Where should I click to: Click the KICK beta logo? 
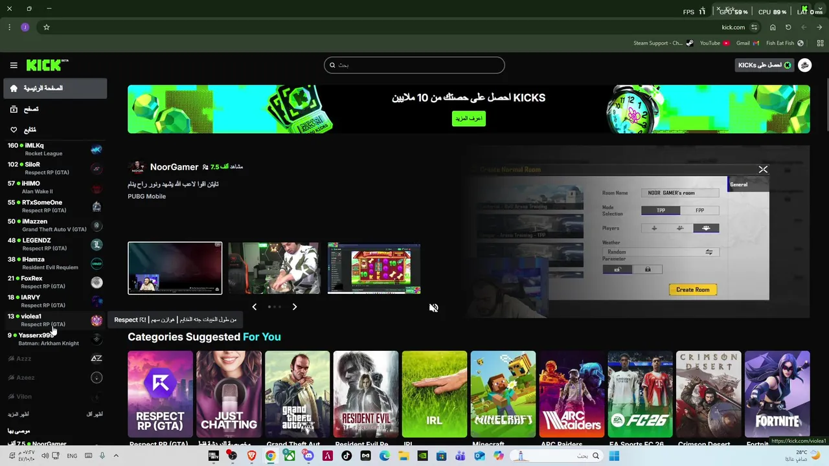point(47,65)
